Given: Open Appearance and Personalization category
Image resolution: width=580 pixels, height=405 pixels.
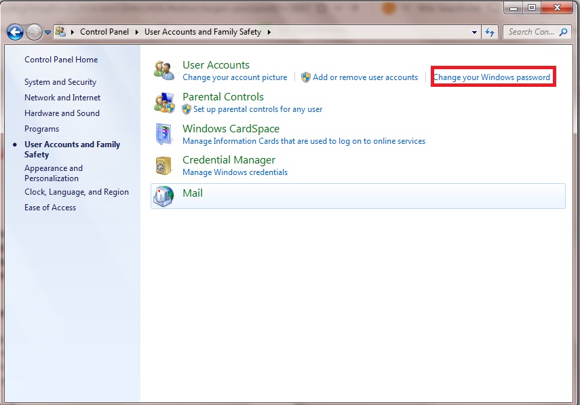Looking at the screenshot, I should click(54, 173).
